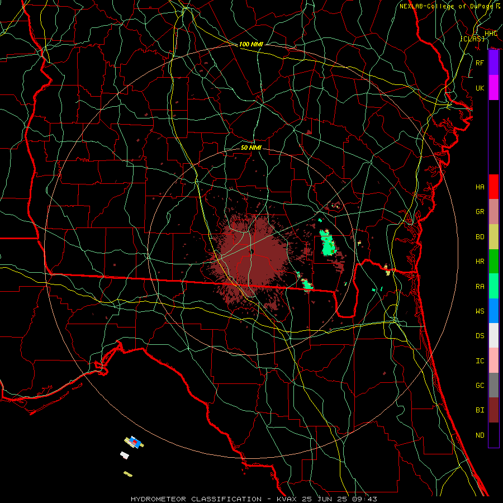
Task: Click the GR legend color swatch
Action: click(493, 211)
